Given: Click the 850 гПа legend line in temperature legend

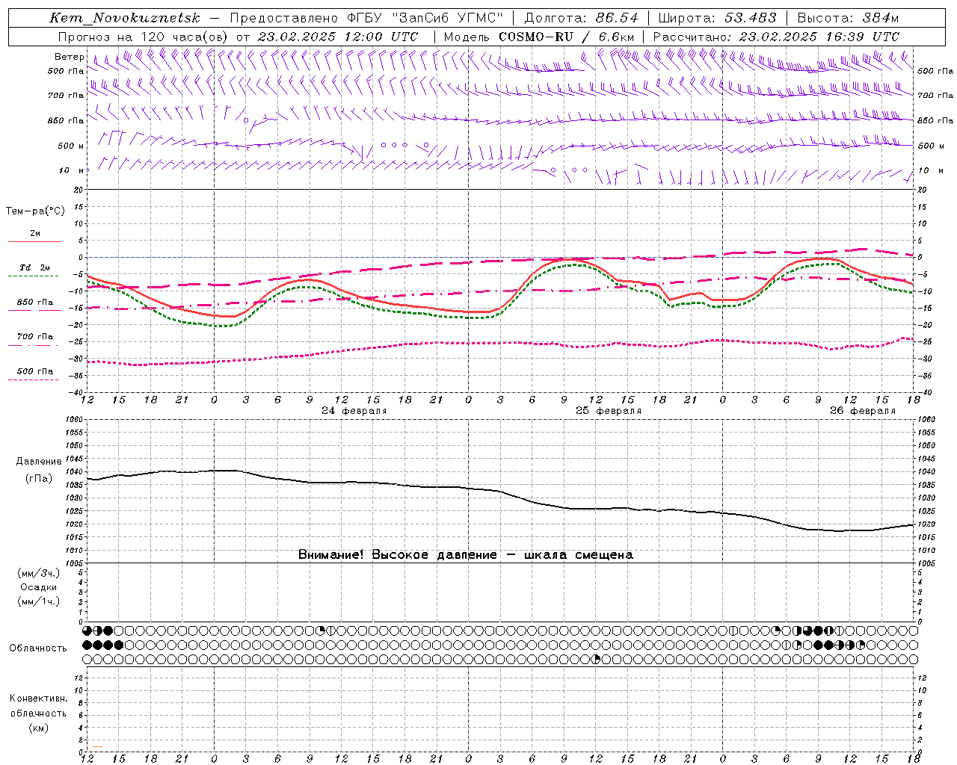Looking at the screenshot, I should [34, 311].
